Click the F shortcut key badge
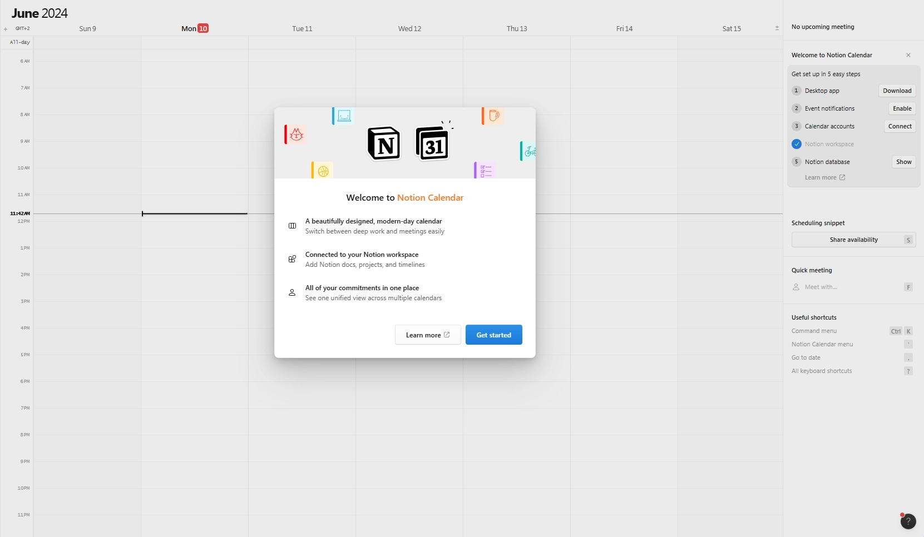 pyautogui.click(x=908, y=287)
